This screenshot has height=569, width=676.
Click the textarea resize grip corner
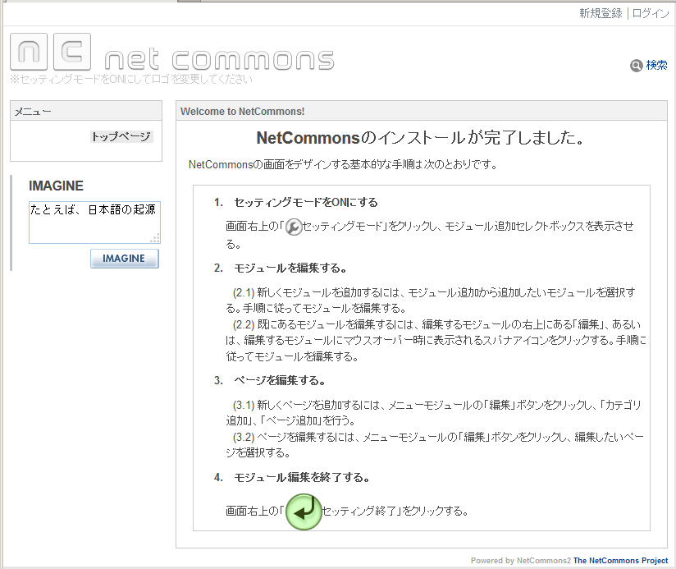156,239
